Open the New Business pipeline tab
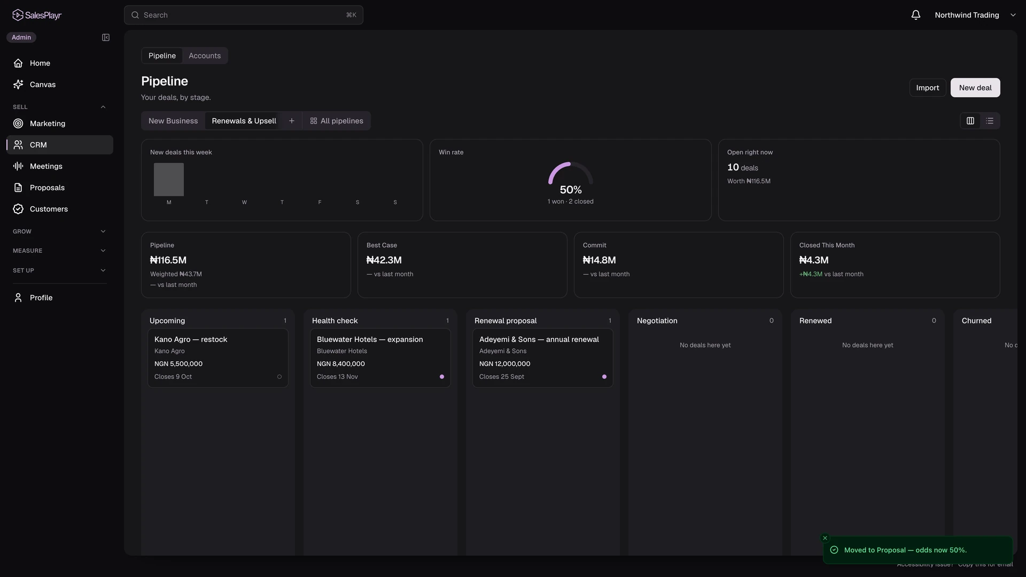Viewport: 1026px width, 577px height. point(173,121)
